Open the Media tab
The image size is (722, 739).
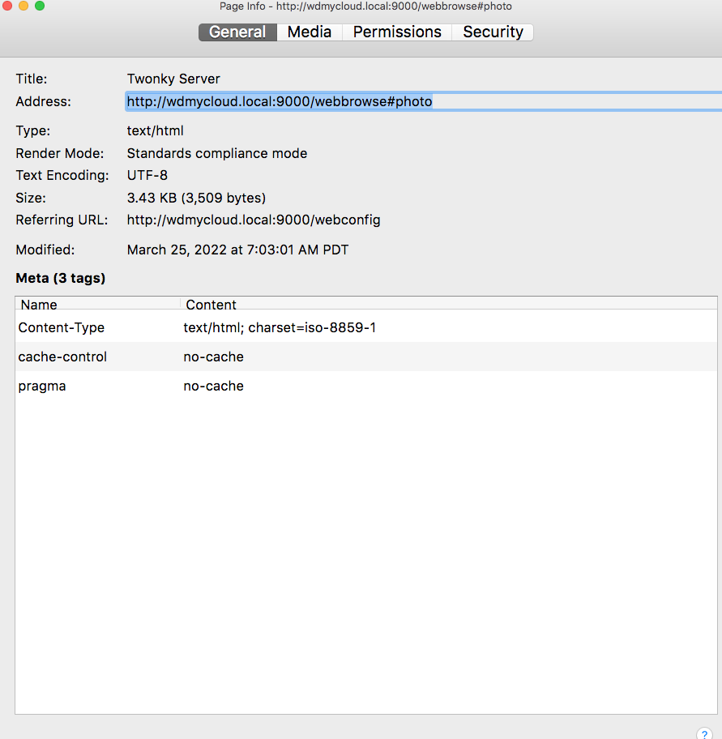pos(310,32)
